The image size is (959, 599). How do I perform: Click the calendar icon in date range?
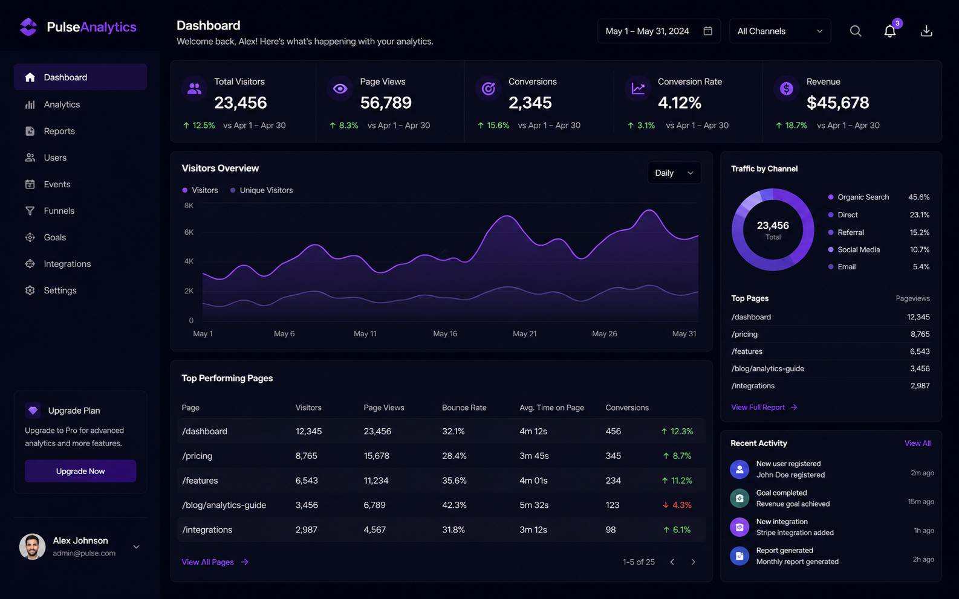coord(708,31)
